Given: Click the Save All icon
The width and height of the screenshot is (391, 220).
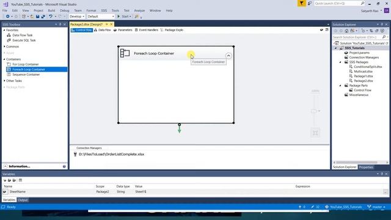Looking at the screenshot, I should click(x=43, y=16).
